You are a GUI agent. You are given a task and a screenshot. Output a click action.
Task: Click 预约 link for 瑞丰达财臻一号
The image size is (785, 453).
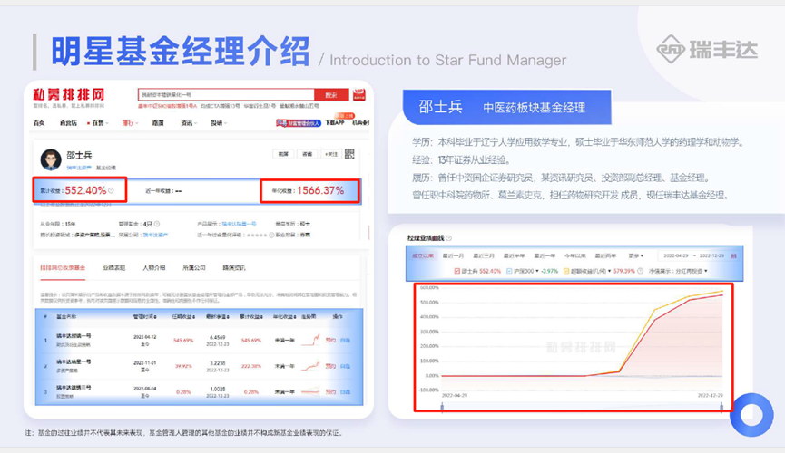[330, 341]
